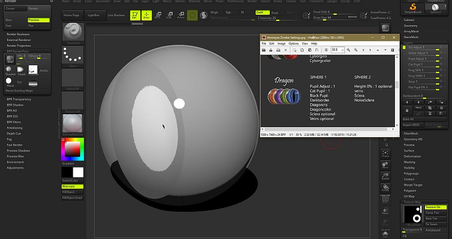Zoom out using IrfanView magnifier minus
This screenshot has height=239, width=452.
click(x=356, y=50)
